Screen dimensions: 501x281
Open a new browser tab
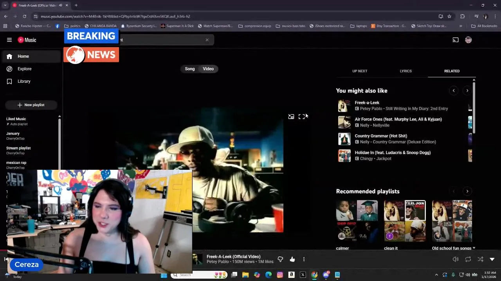click(x=76, y=5)
